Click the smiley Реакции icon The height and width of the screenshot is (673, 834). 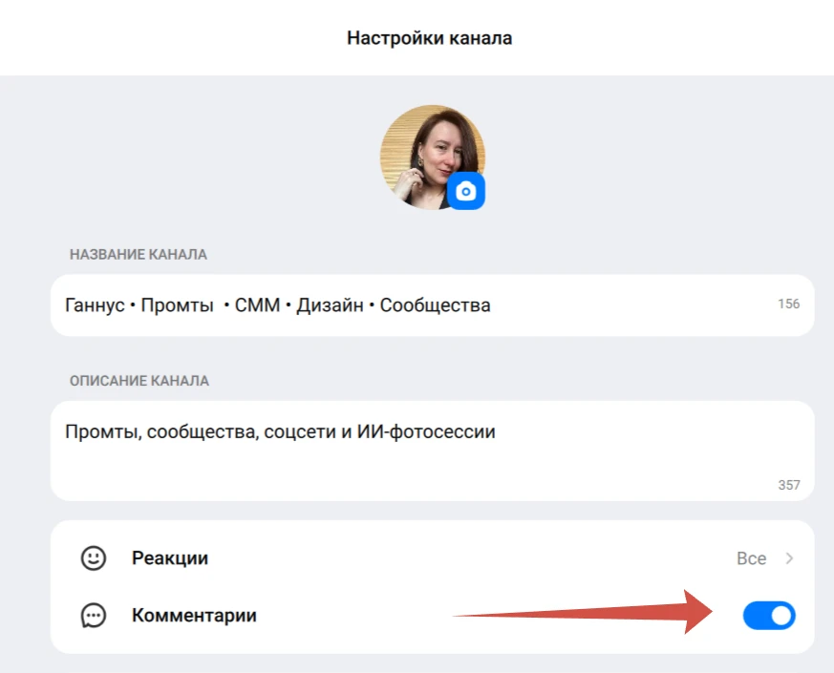coord(93,558)
